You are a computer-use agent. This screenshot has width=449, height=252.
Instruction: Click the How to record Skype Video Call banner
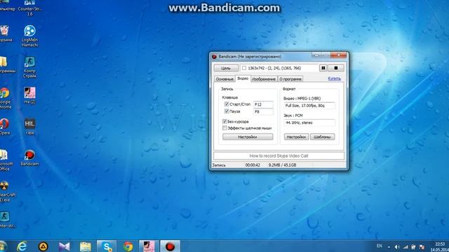click(279, 155)
